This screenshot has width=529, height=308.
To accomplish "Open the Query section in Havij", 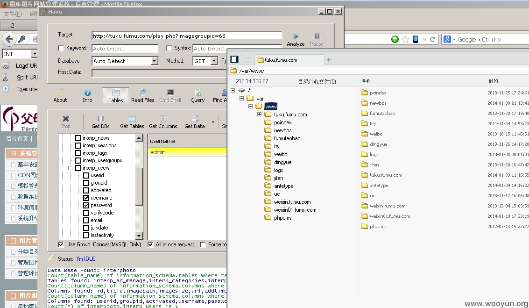I will point(197,96).
